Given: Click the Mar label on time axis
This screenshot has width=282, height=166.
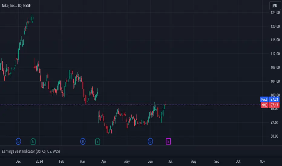Looking at the screenshot, I should click(83, 161).
